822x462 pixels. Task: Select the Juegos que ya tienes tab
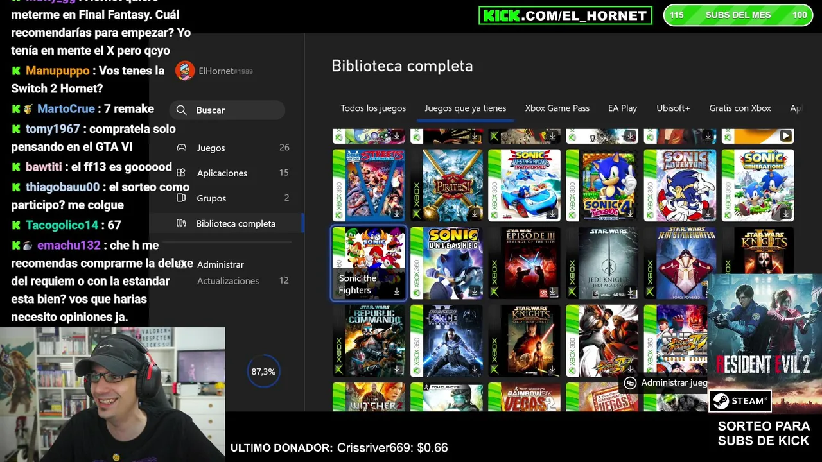click(x=465, y=108)
